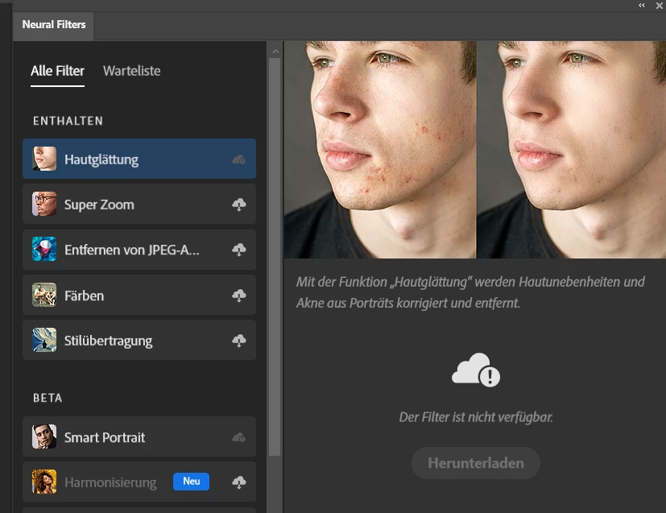Click the before portrait preview with acne
The width and height of the screenshot is (666, 513).
[380, 150]
